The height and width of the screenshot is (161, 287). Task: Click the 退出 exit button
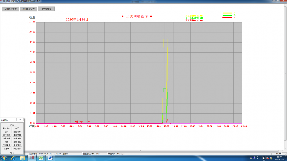click(12, 152)
